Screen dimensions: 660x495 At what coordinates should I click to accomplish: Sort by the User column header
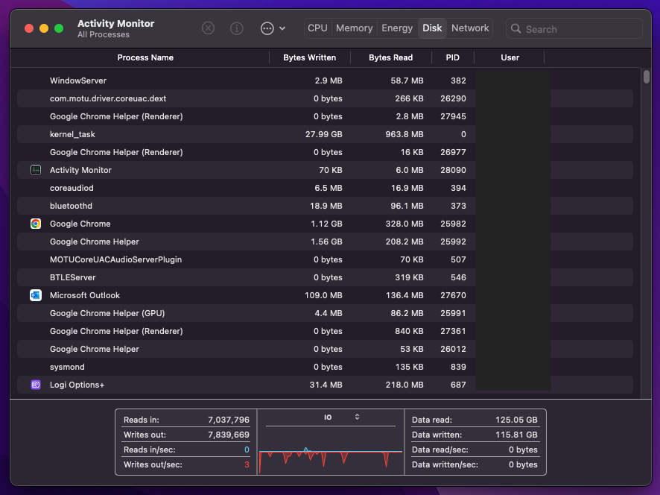click(x=510, y=57)
